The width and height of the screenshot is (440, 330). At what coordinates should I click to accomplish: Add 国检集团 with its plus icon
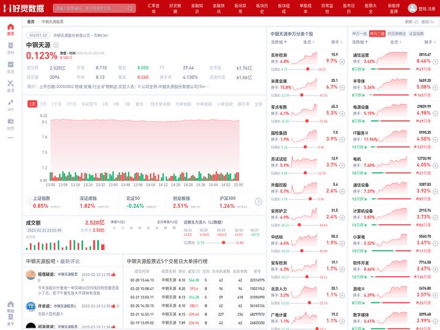tap(342, 139)
